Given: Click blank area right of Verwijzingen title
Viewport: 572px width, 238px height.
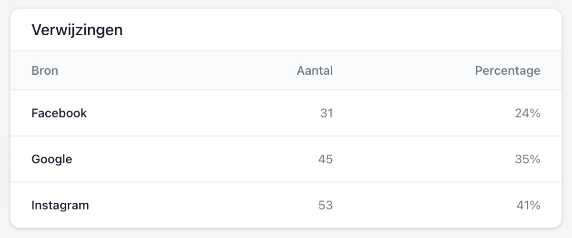Looking at the screenshot, I should [x=334, y=30].
